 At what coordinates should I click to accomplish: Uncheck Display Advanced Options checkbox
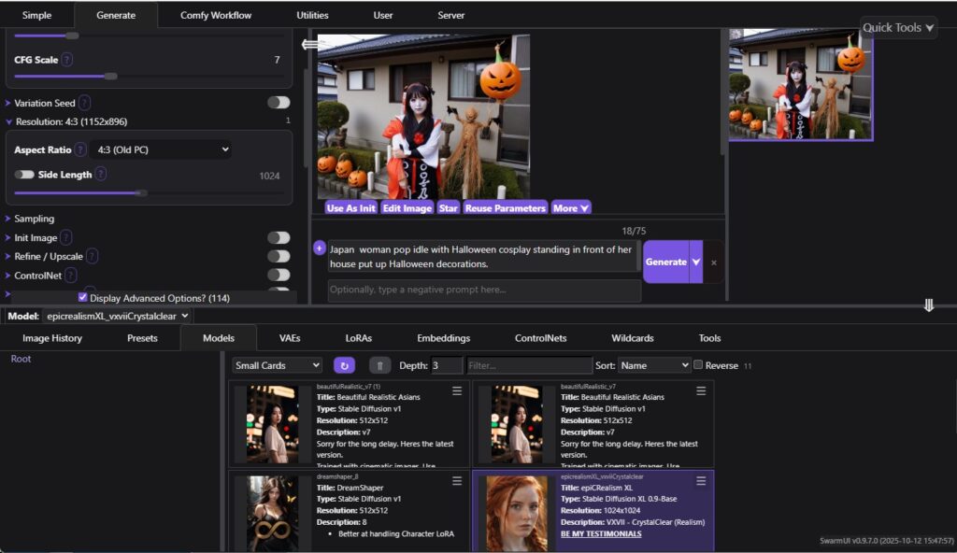pyautogui.click(x=83, y=297)
